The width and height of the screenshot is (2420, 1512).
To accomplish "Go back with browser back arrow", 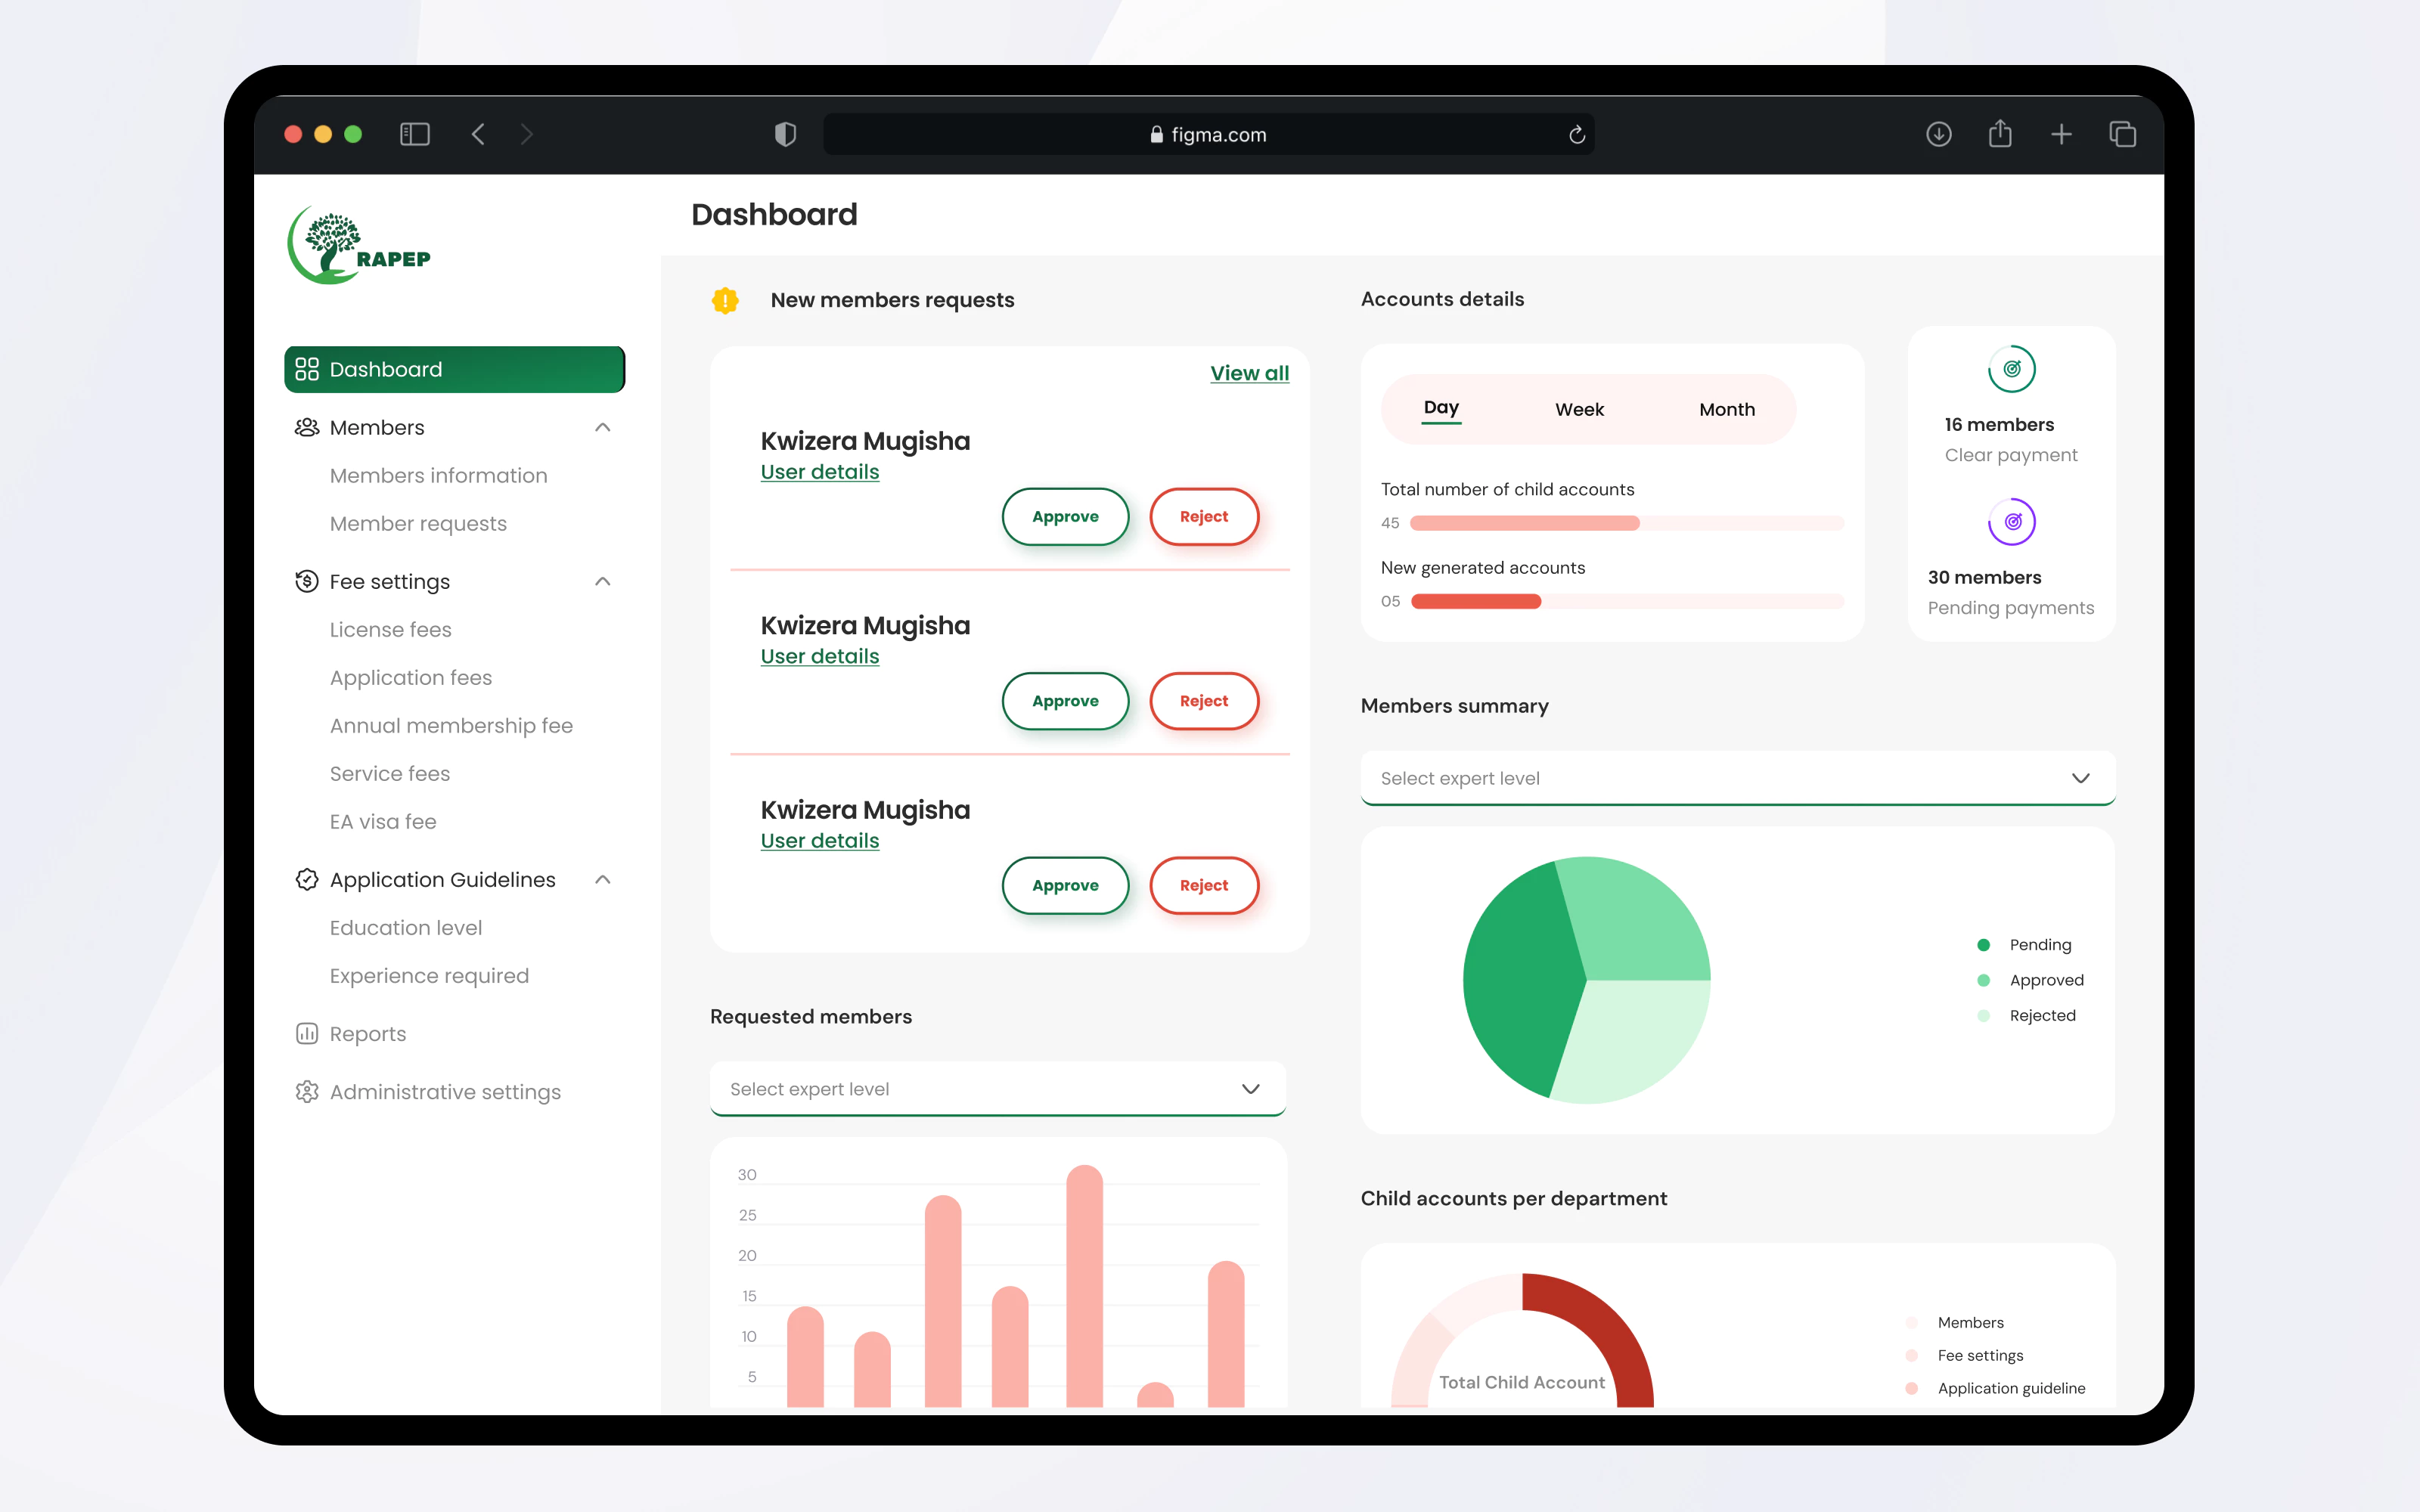I will [x=478, y=134].
